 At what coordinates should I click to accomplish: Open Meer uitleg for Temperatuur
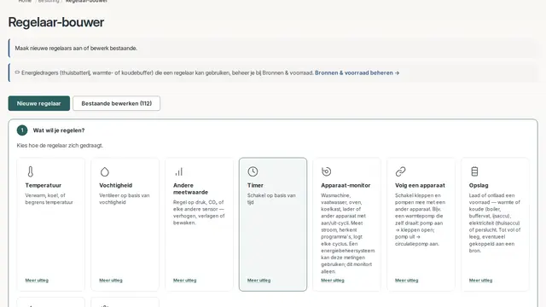pos(37,281)
